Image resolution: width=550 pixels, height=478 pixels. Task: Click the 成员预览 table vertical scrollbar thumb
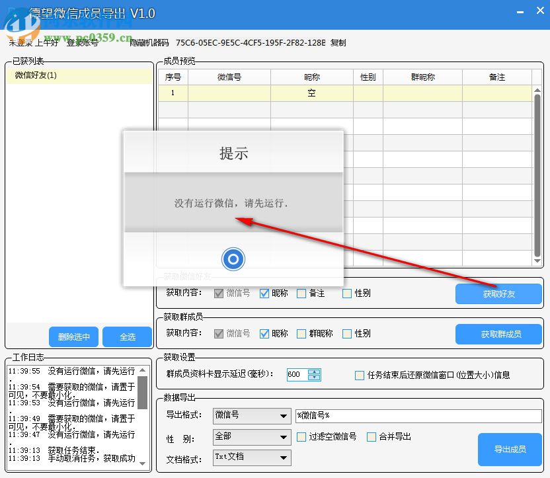pos(537,175)
